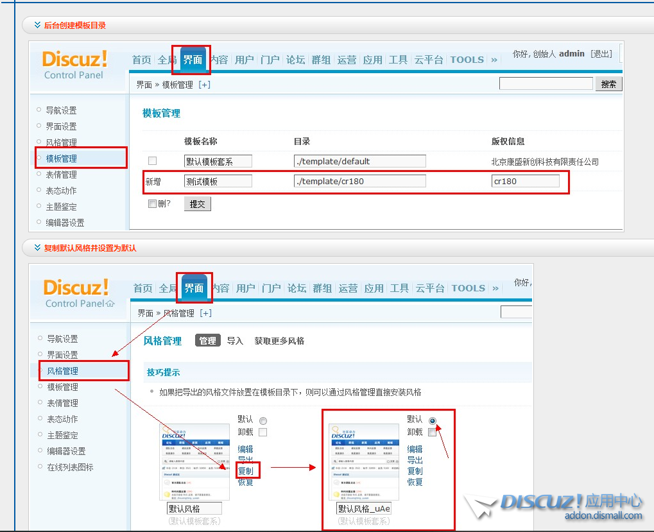Click the 搜索 button
The height and width of the screenshot is (532, 654).
(x=608, y=84)
